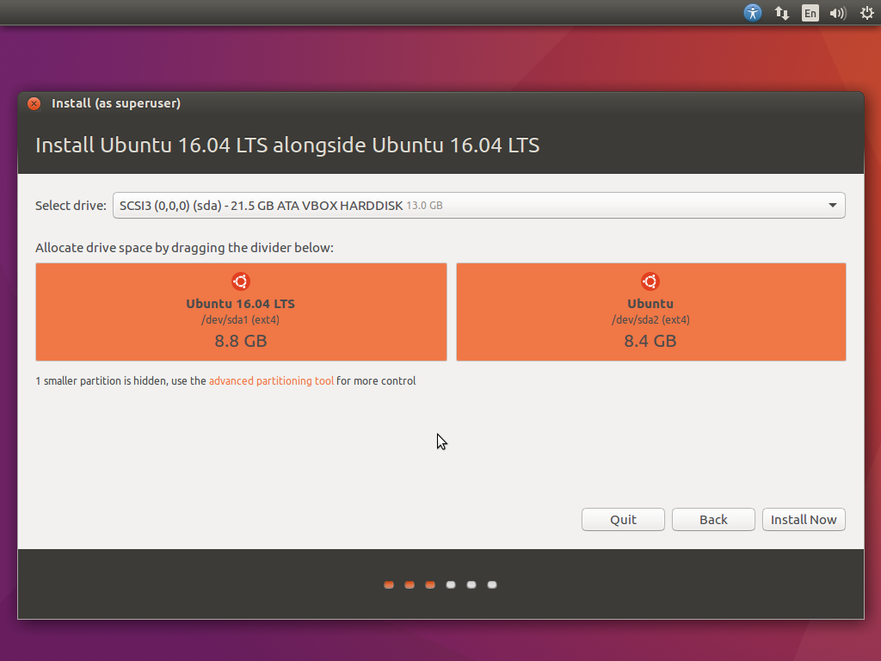Quit the Ubuntu installer
The width and height of the screenshot is (881, 661).
coord(623,519)
